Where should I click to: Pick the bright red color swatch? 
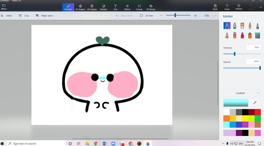pos(258,112)
